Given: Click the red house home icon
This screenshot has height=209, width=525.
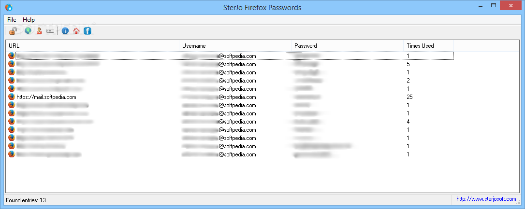Looking at the screenshot, I should [76, 31].
